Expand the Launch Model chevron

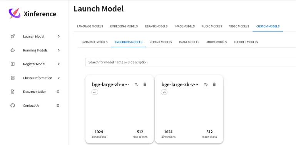(x=59, y=36)
